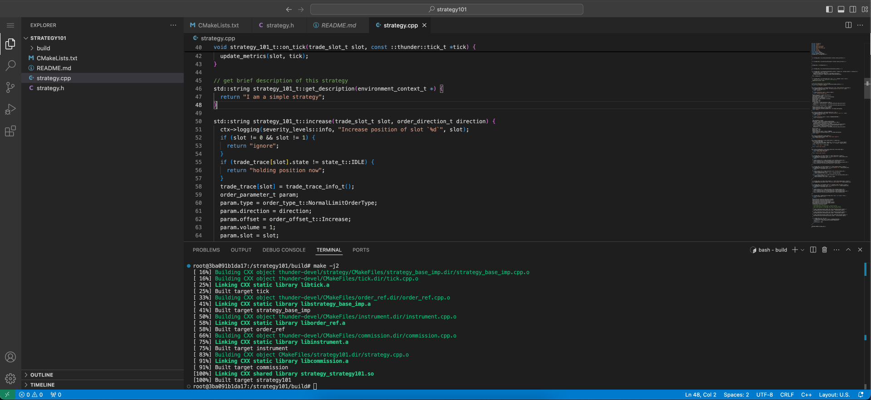The height and width of the screenshot is (400, 871).
Task: Toggle the secondary side bar layout icon
Action: (853, 9)
